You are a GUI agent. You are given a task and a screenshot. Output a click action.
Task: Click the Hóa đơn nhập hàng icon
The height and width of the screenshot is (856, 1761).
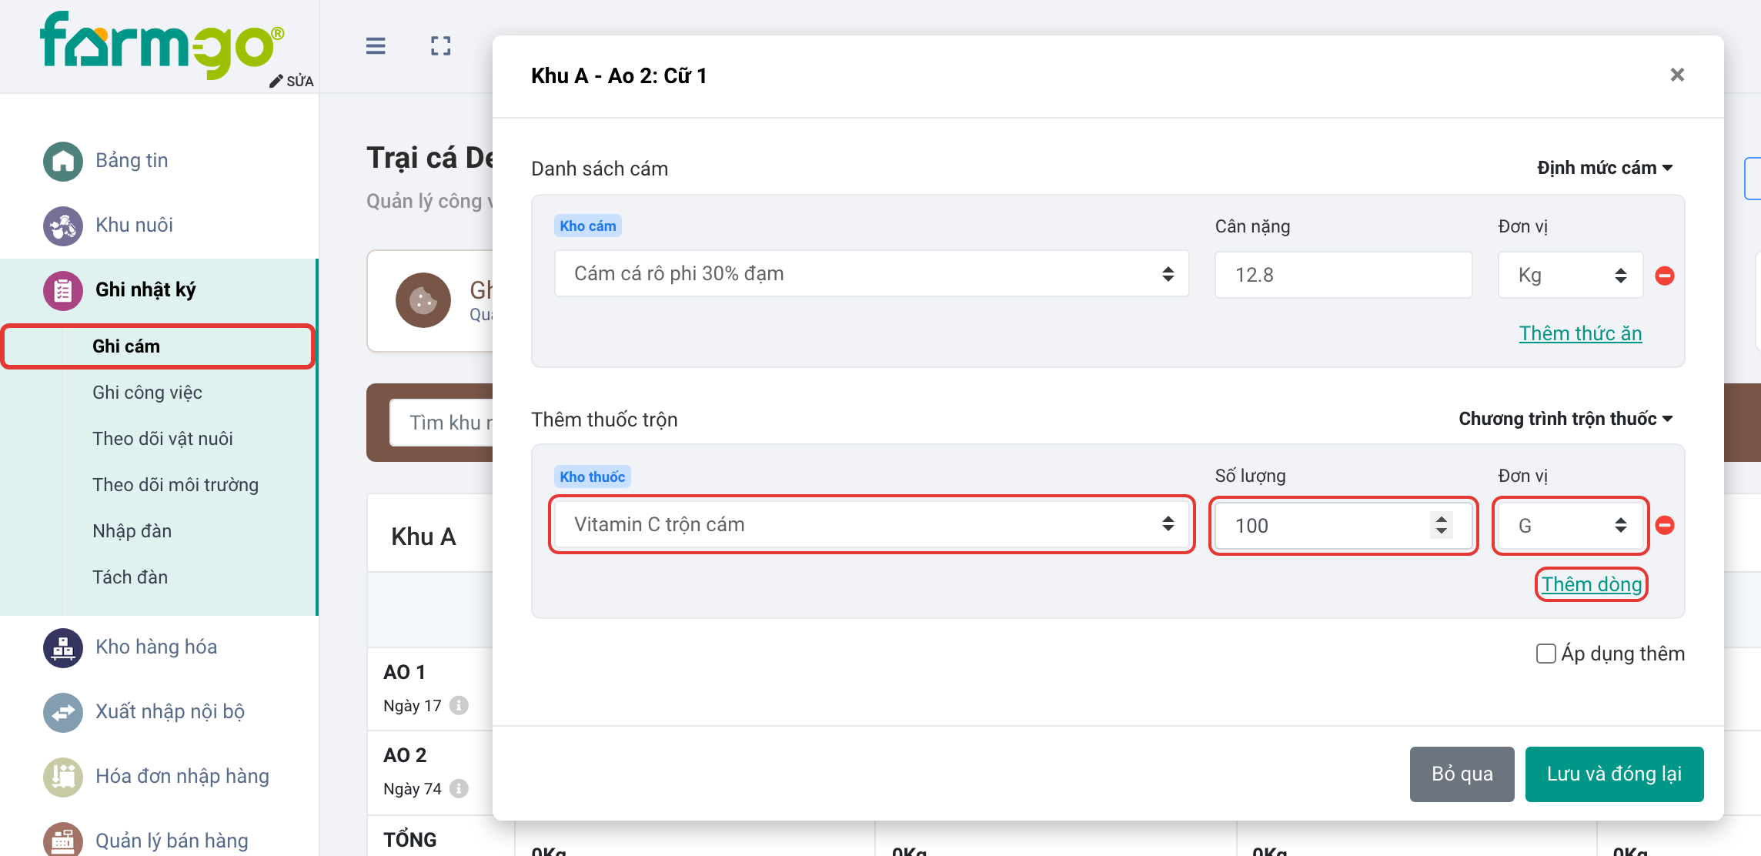[x=63, y=777]
